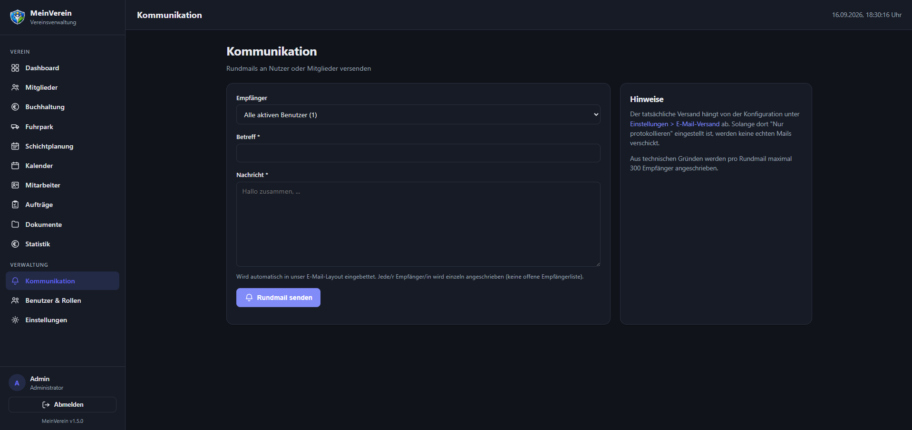Image resolution: width=912 pixels, height=430 pixels.
Task: Click the Admin avatar circle
Action: (x=17, y=383)
